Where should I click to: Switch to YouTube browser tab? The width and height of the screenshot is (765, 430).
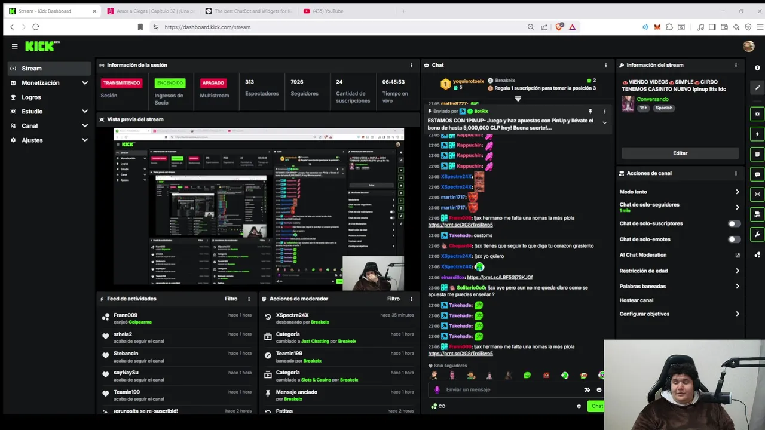pos(347,11)
